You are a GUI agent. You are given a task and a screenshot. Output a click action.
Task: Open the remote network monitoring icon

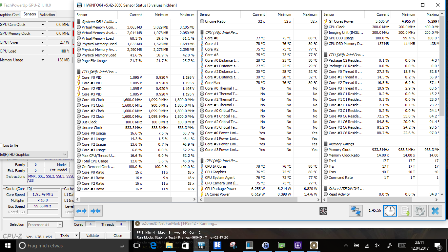[356, 211]
